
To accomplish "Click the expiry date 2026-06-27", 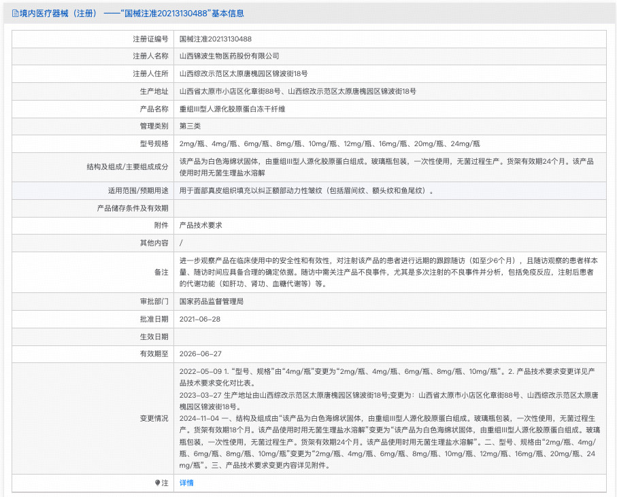I will 200,354.
